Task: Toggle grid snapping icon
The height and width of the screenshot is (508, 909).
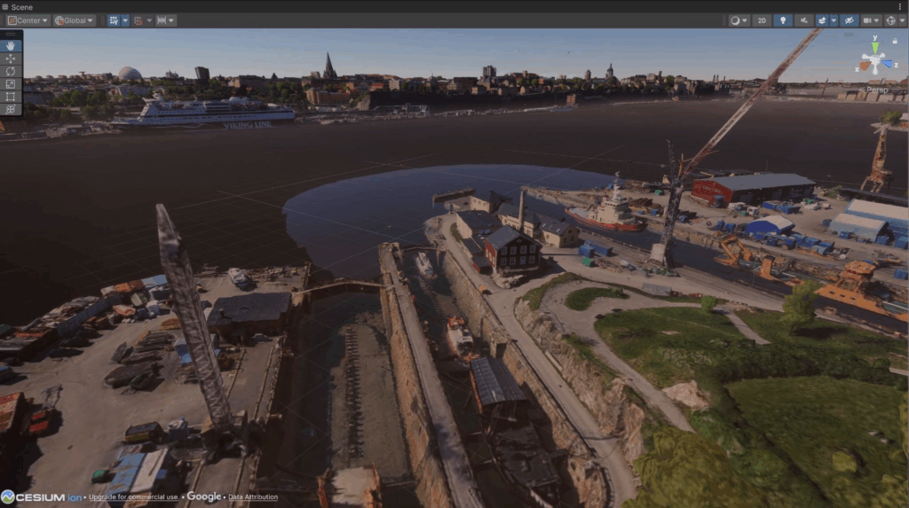Action: [138, 20]
